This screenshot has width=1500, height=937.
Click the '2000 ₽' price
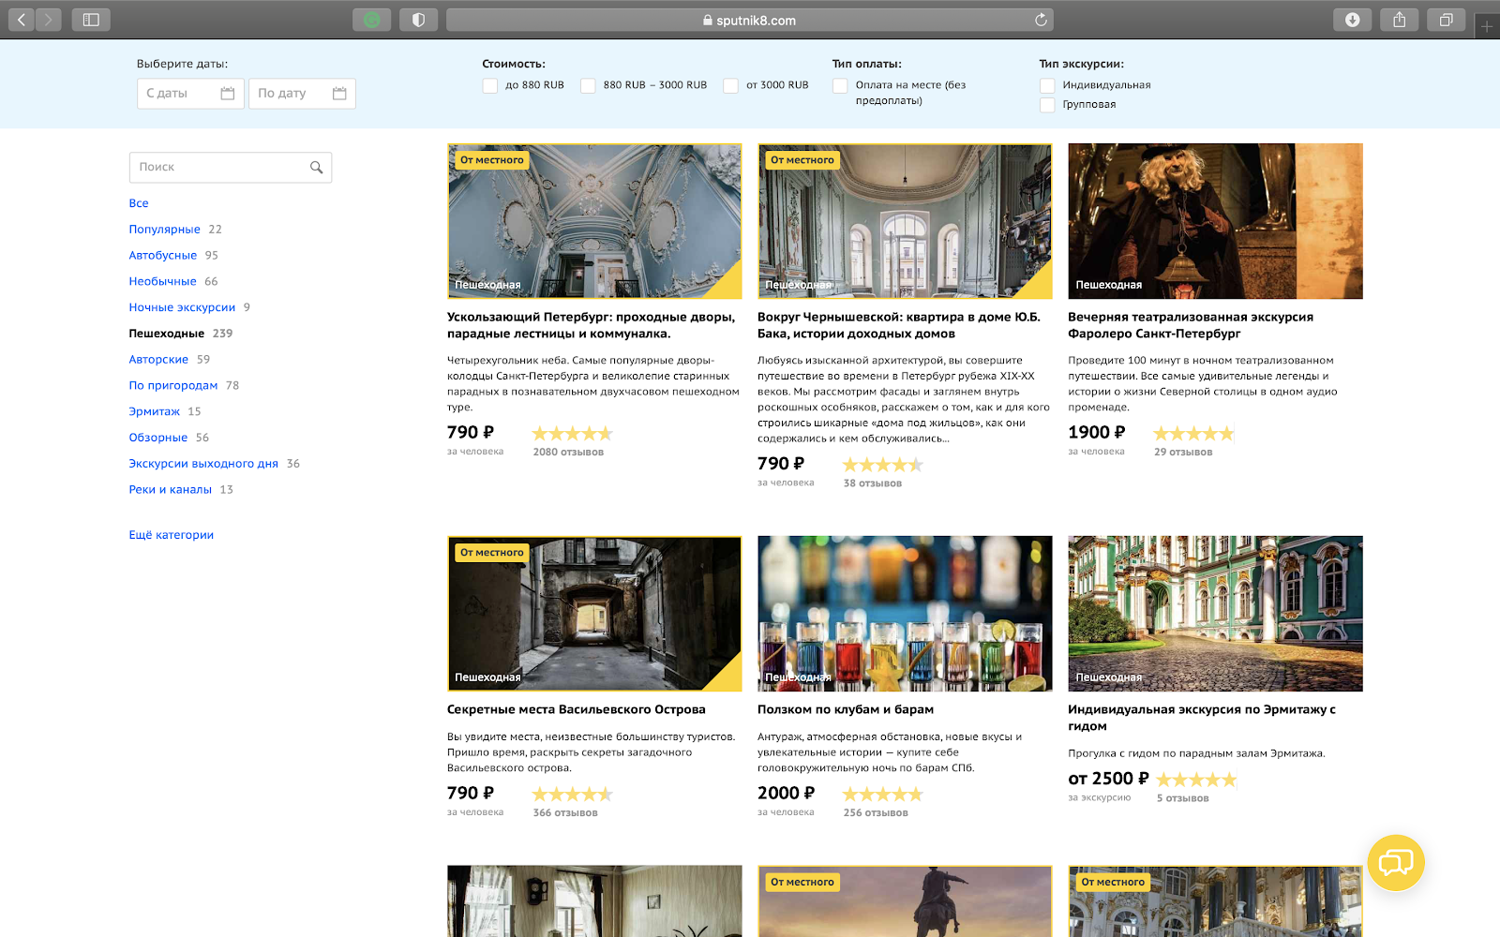787,794
